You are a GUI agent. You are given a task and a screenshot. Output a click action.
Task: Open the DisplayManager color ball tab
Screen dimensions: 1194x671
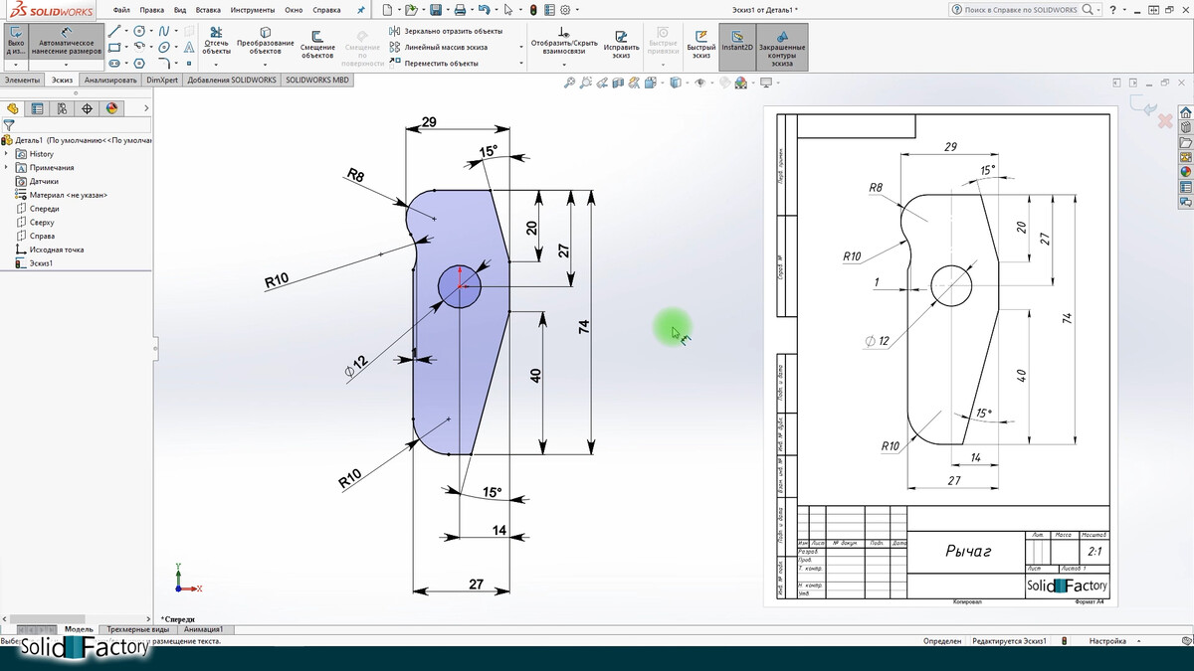pyautogui.click(x=111, y=109)
